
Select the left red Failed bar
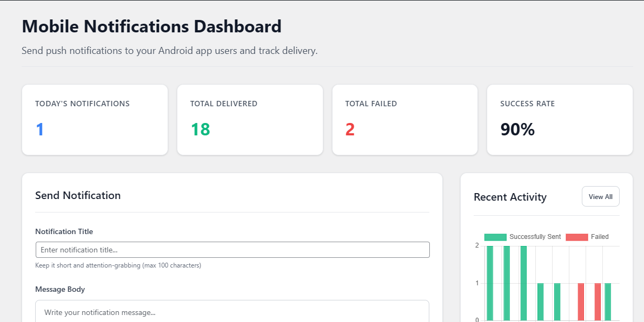pyautogui.click(x=581, y=302)
